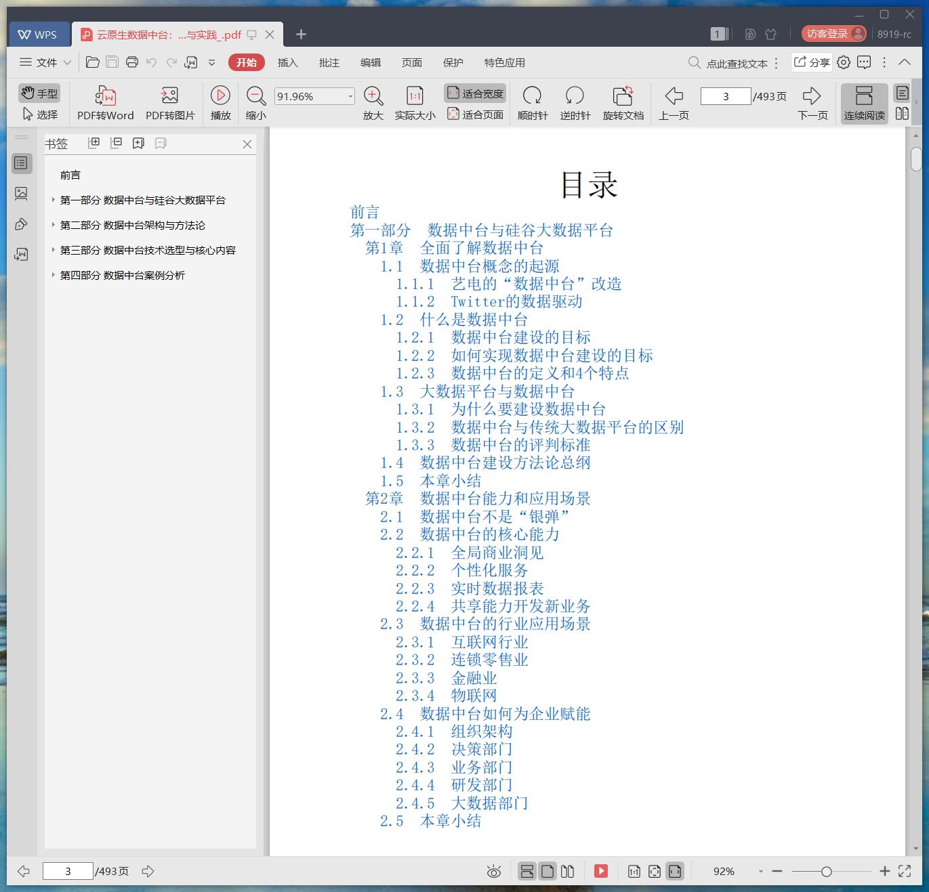Viewport: 929px width, 892px height.
Task: Click the PDF转Word converter icon
Action: pyautogui.click(x=105, y=95)
